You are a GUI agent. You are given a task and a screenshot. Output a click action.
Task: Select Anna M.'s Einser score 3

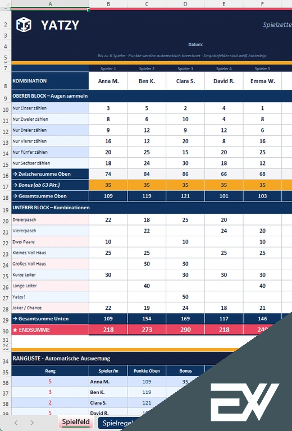click(108, 108)
